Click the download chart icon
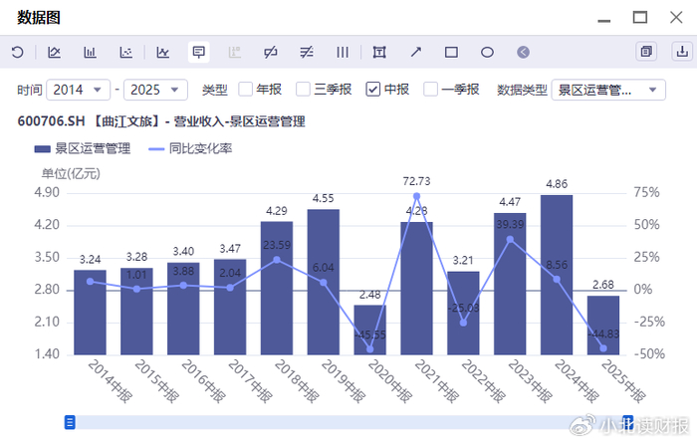The width and height of the screenshot is (697, 443). 680,52
